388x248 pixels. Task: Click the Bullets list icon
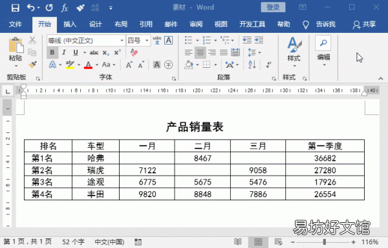click(x=189, y=40)
